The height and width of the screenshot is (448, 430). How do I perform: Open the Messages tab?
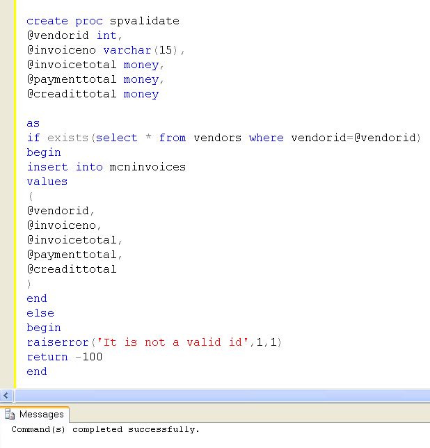point(35,415)
